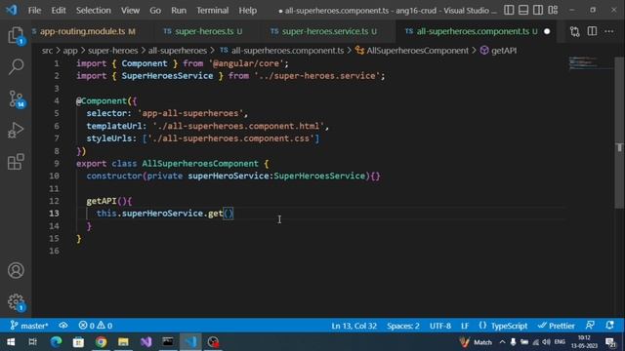The height and width of the screenshot is (351, 625).
Task: Click the notifications bell in status bar
Action: 609,326
